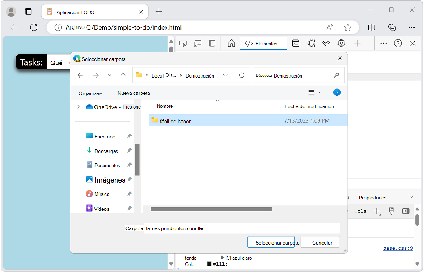This screenshot has width=423, height=272.
Task: Select Descargas in the navigation pane
Action: 103,151
